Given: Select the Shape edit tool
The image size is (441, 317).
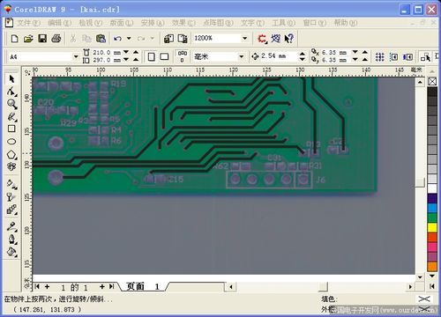Looking at the screenshot, I should click(11, 92).
